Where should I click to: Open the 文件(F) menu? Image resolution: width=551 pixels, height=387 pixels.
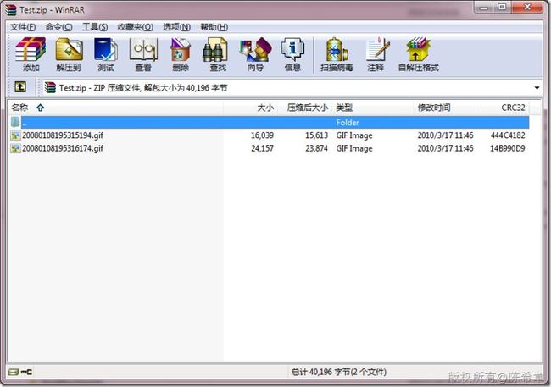point(23,27)
